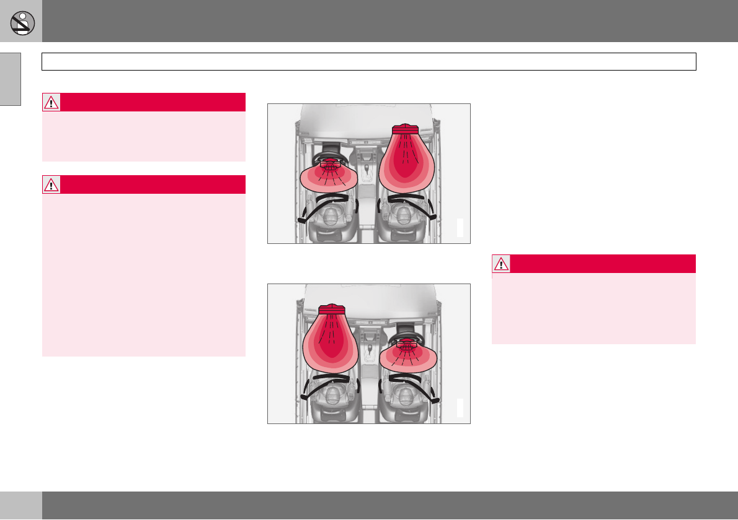Viewport: 738px width, 520px height.
Task: Click the warning triangle in the right column warning
Action: 501,264
